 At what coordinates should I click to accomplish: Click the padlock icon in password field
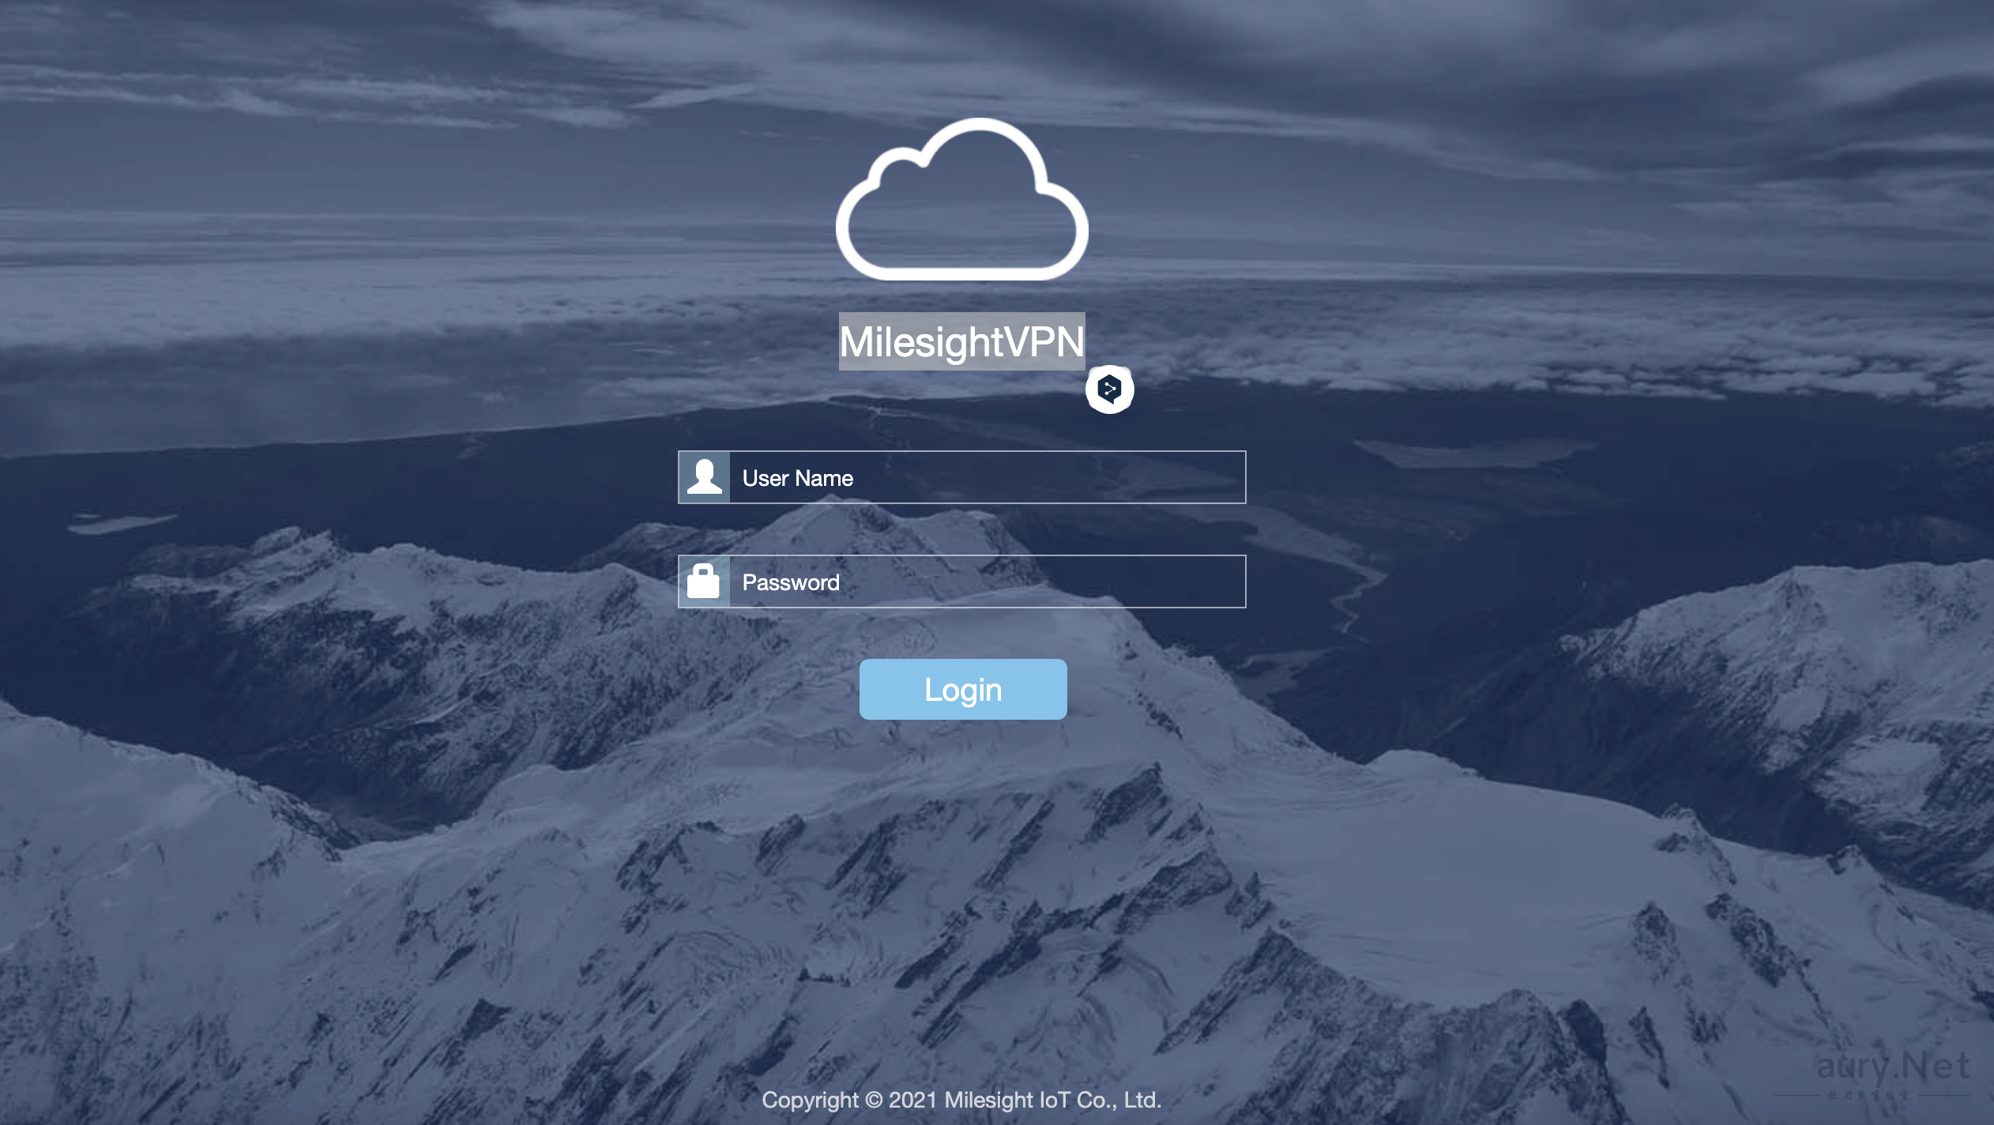coord(704,581)
